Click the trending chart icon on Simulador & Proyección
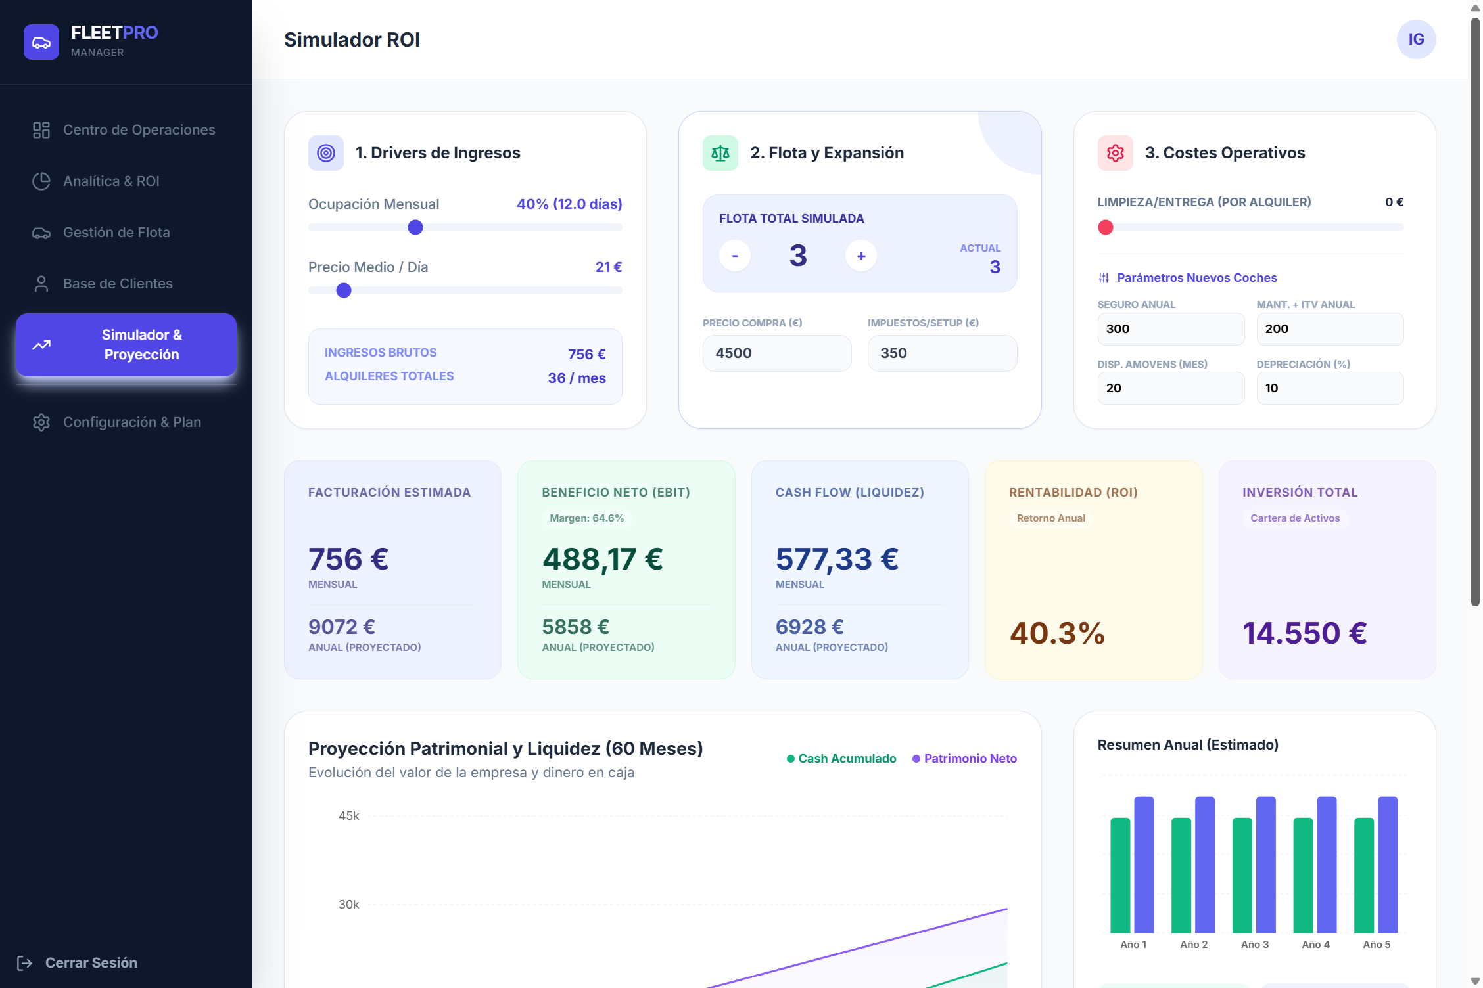1483x988 pixels. click(41, 345)
